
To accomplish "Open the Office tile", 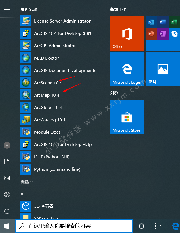I will 127,33.
